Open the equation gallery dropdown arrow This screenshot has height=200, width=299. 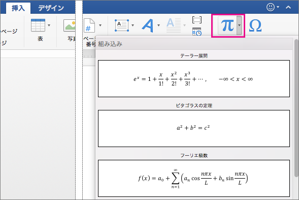[x=239, y=25]
